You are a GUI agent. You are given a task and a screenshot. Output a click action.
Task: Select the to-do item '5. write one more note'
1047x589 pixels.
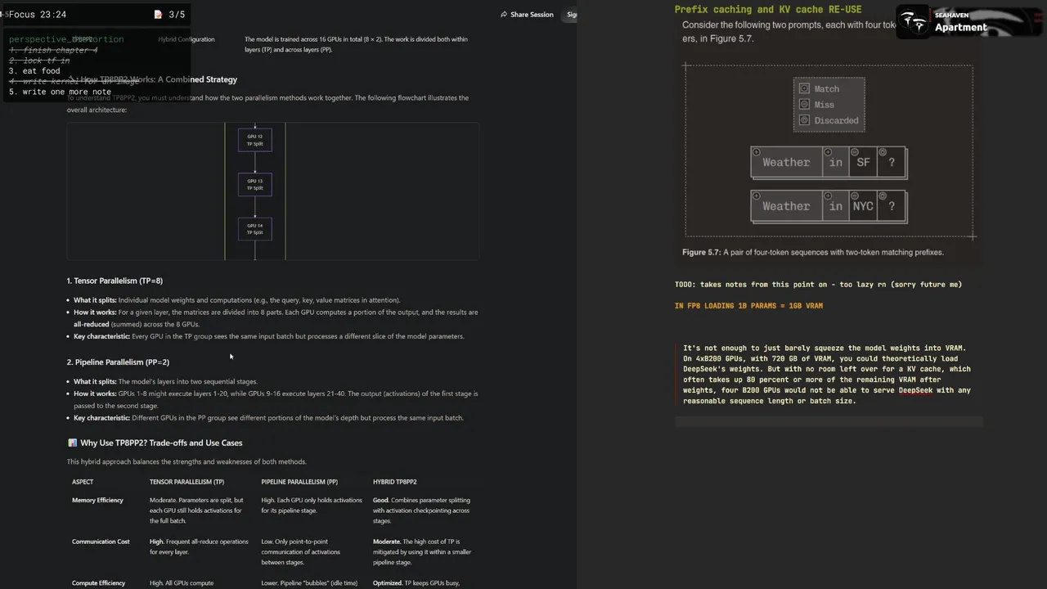pyautogui.click(x=60, y=92)
